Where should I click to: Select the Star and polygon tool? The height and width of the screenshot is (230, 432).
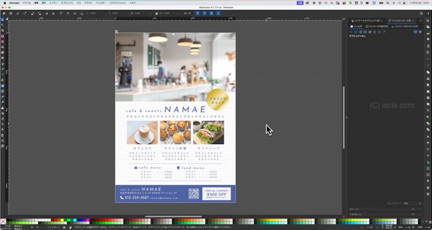click(x=3, y=47)
